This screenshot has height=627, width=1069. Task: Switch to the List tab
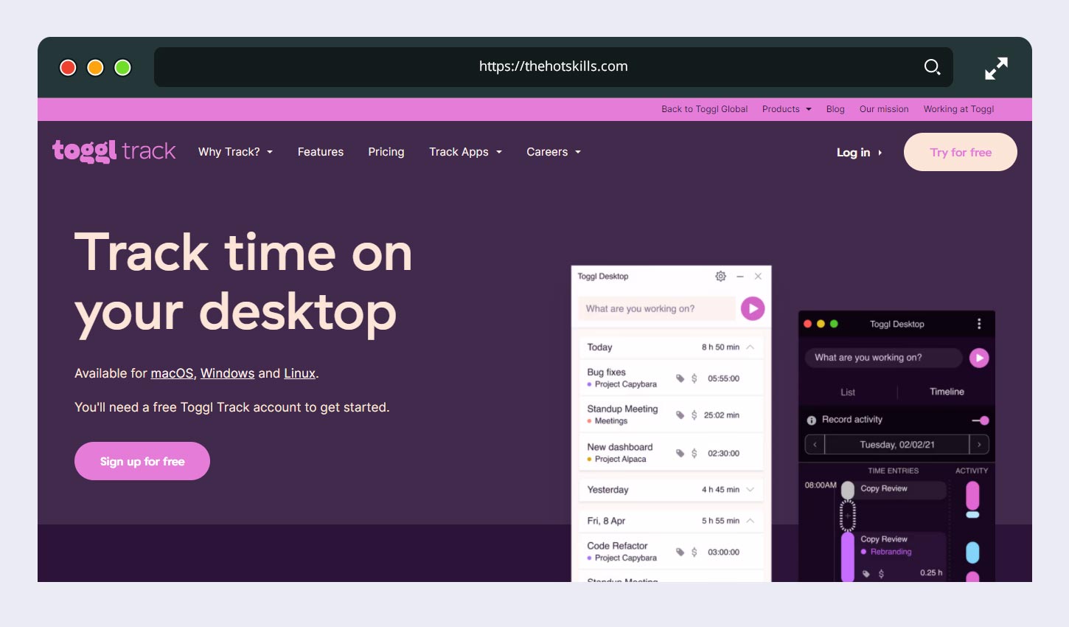tap(848, 392)
